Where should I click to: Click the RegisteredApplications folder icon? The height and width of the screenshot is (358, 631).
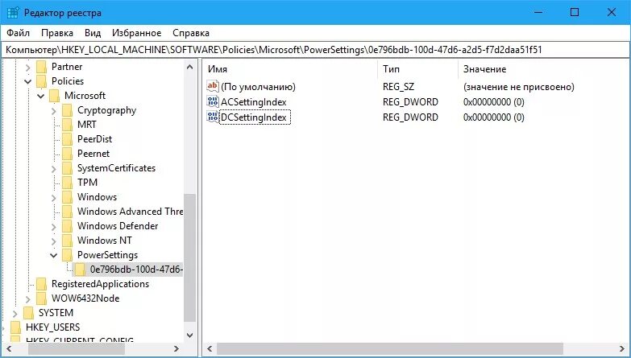[x=41, y=284]
